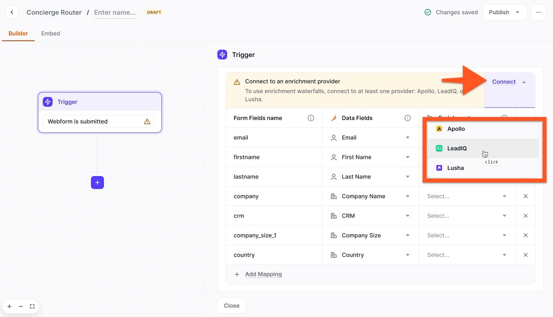Screen dimensions: 553x317
Task: Click the Add Mapping link
Action: coord(263,274)
